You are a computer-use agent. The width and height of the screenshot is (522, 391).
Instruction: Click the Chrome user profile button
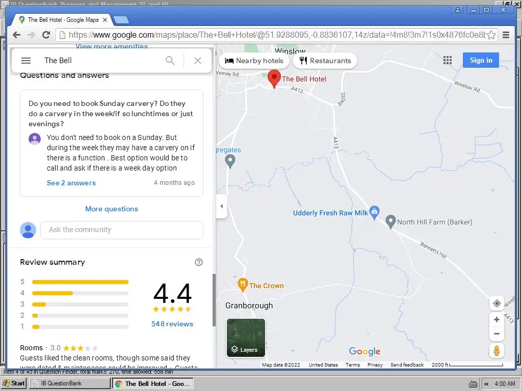458,10
